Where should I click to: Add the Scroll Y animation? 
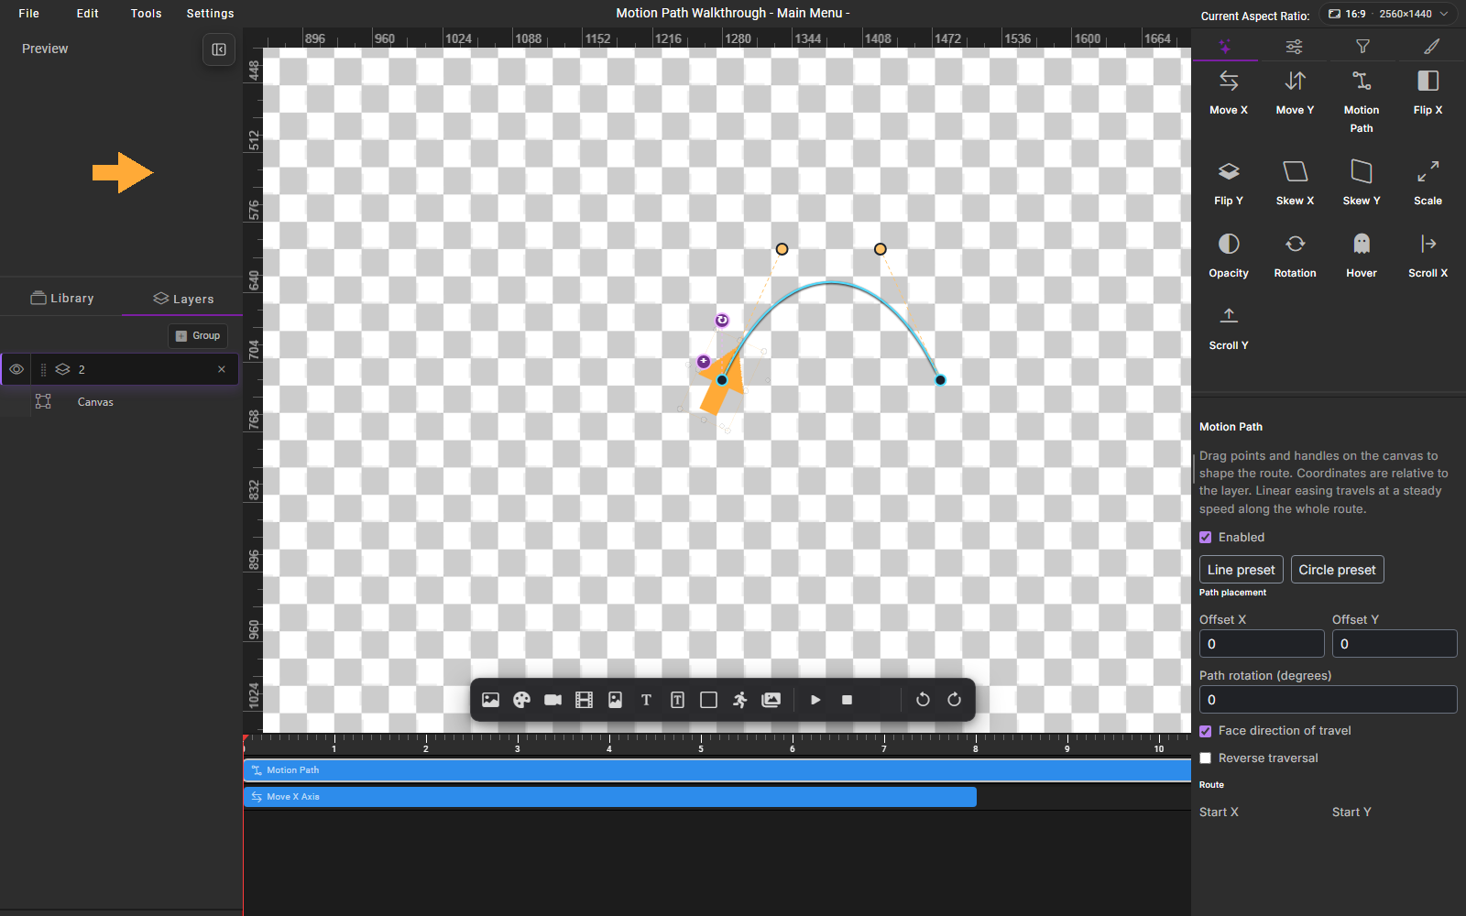click(x=1229, y=328)
